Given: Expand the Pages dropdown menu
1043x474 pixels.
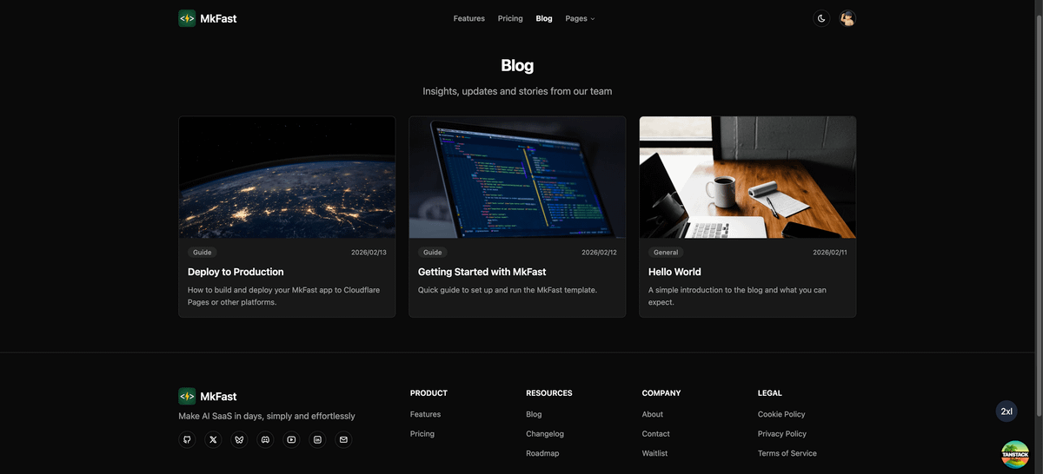Looking at the screenshot, I should tap(580, 18).
